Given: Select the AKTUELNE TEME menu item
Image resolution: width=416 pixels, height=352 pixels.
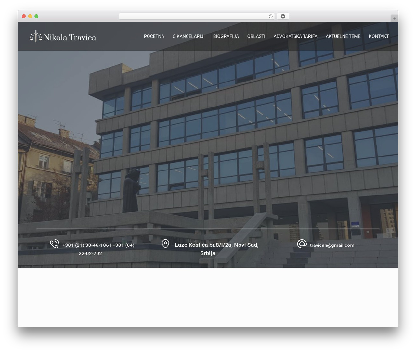Looking at the screenshot, I should (343, 36).
